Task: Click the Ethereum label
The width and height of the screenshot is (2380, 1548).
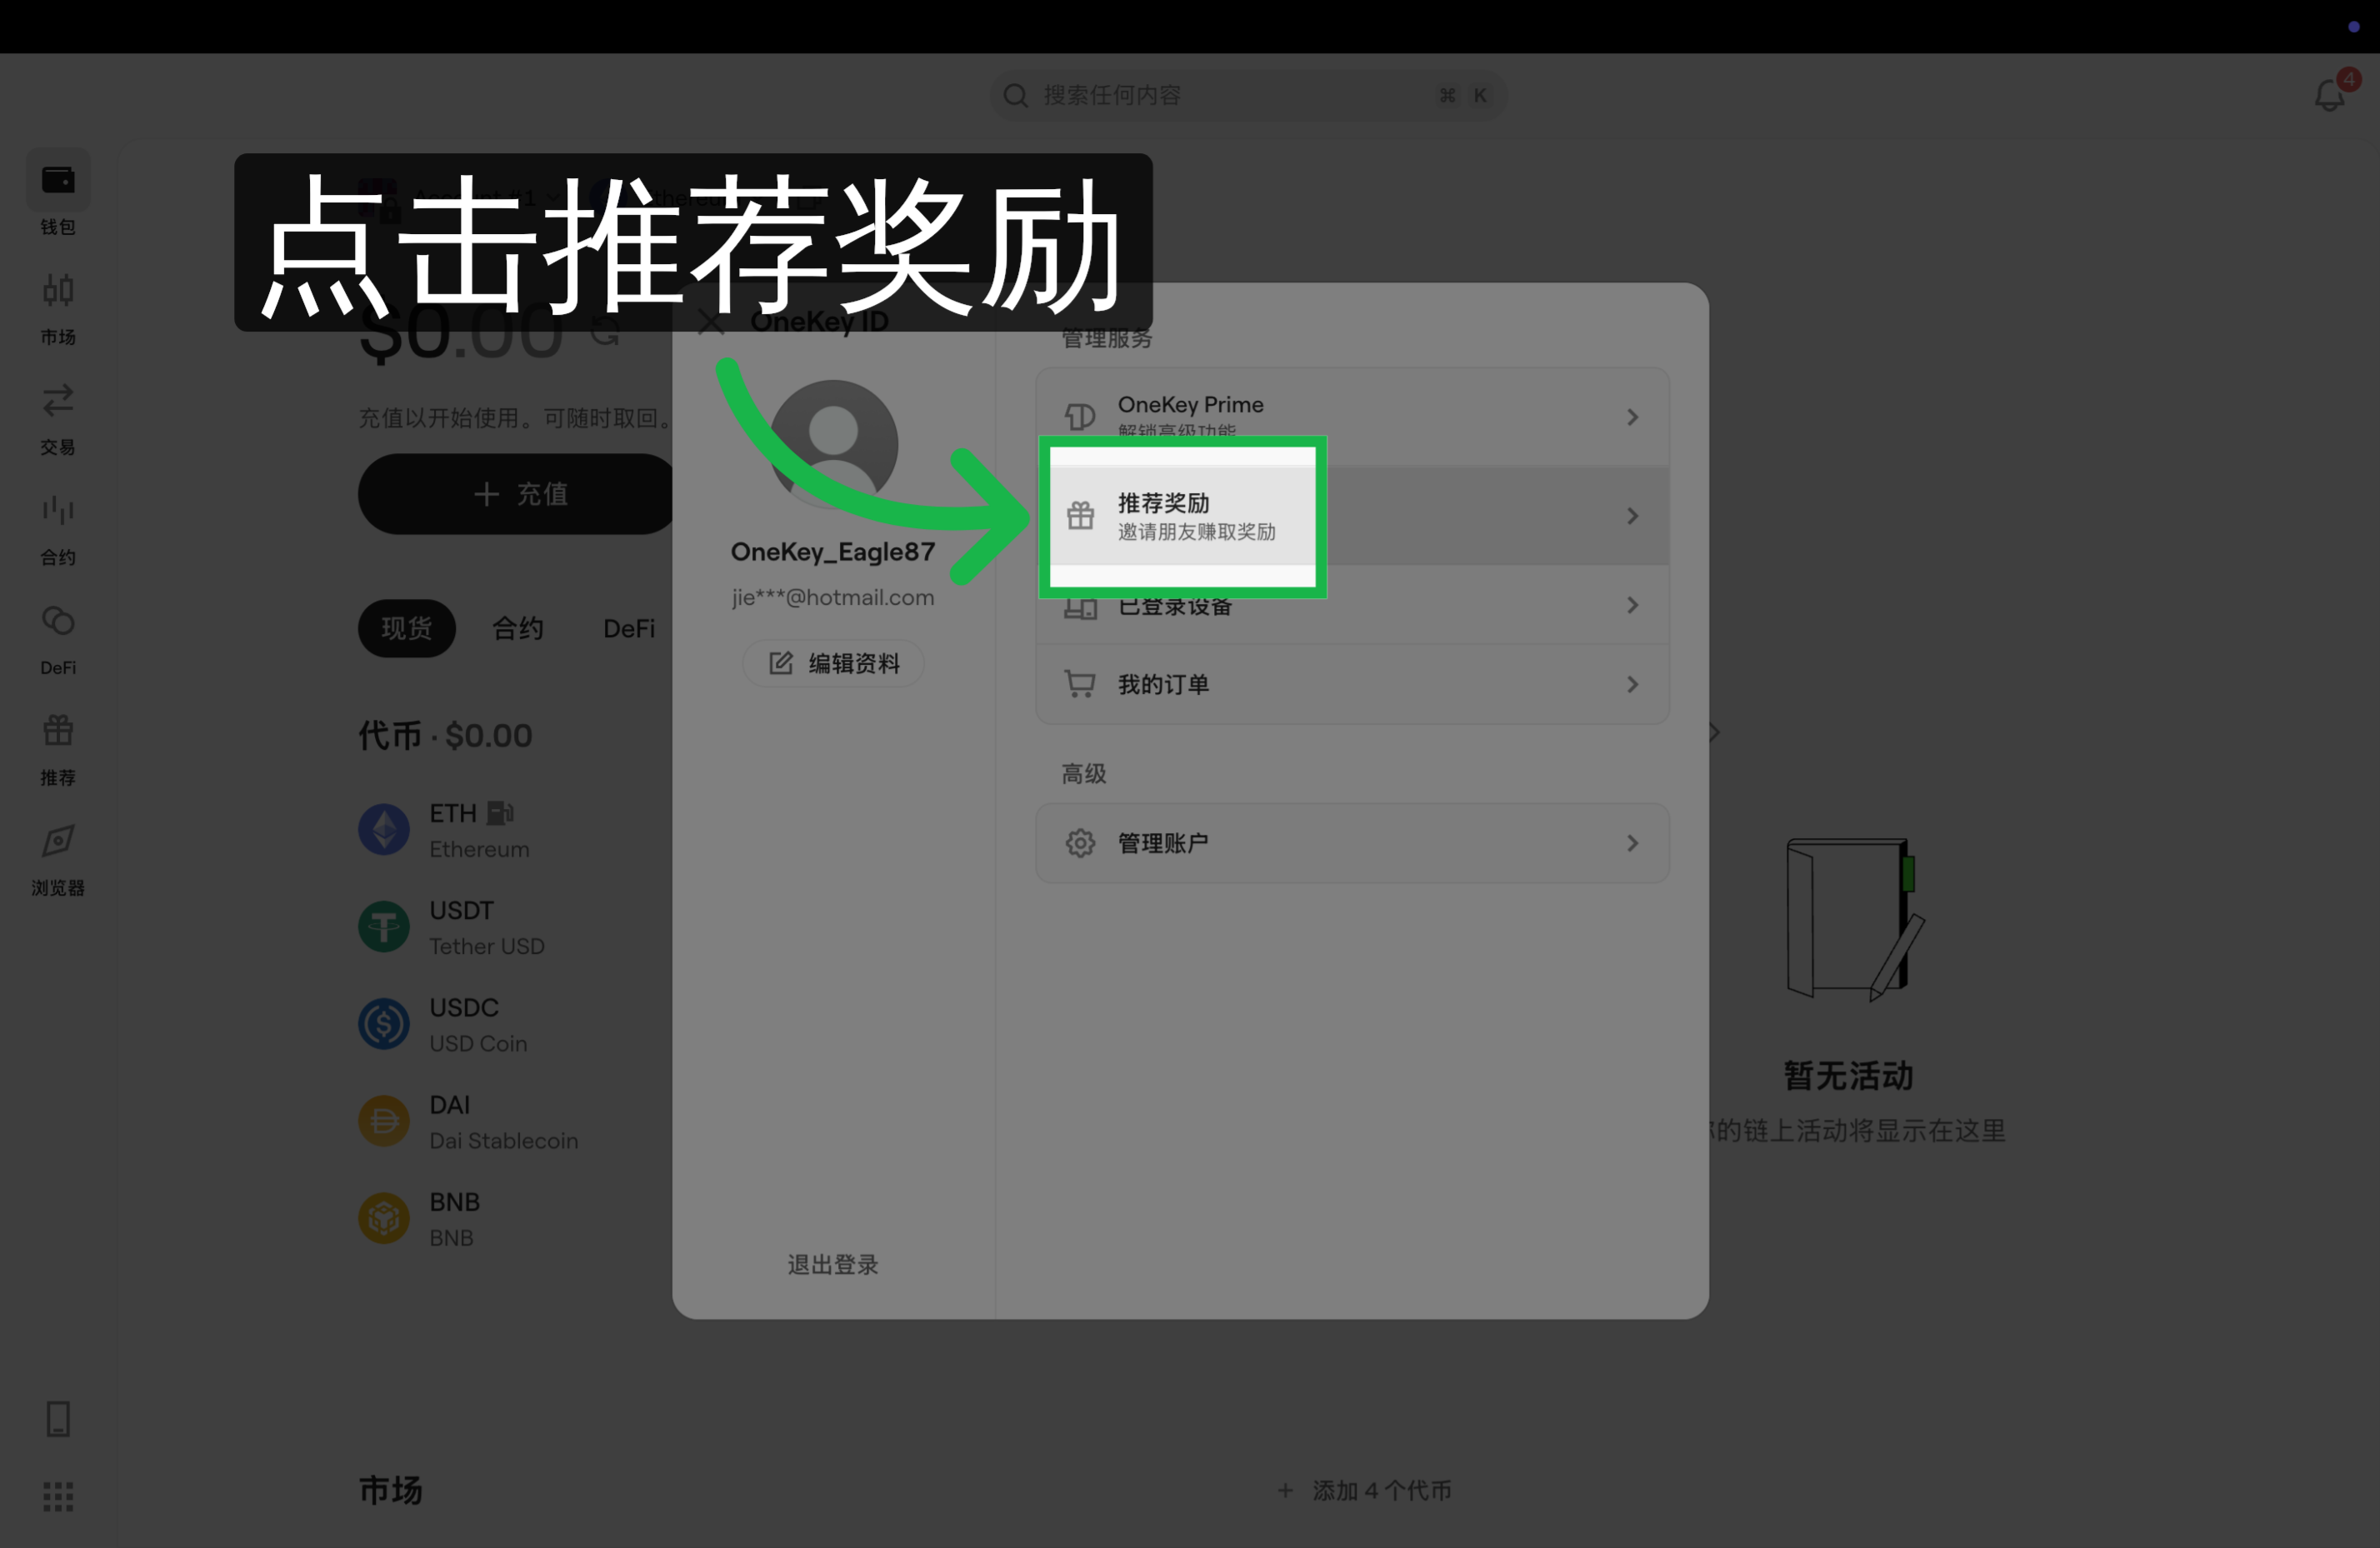Action: (479, 849)
